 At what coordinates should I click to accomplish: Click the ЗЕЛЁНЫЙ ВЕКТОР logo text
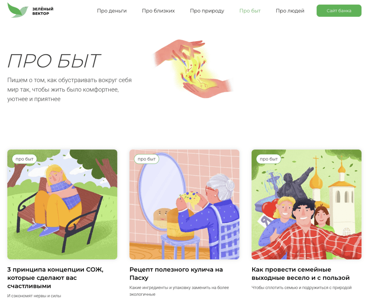point(43,11)
